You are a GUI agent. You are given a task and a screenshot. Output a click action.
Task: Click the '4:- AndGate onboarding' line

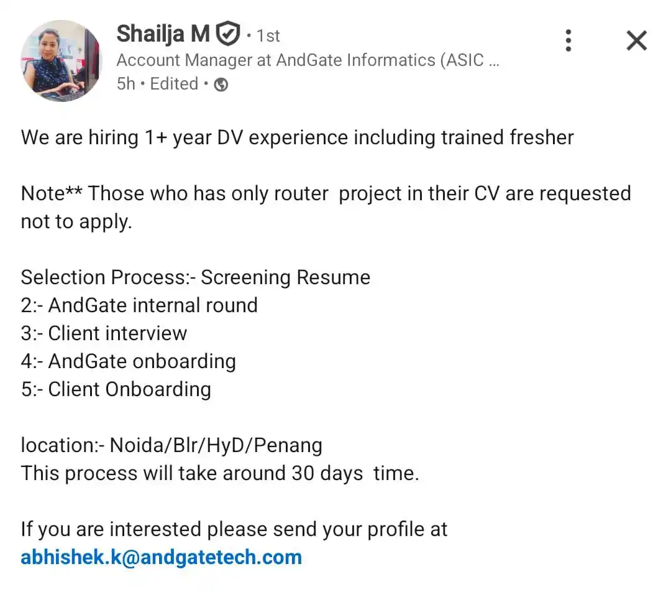click(x=129, y=361)
